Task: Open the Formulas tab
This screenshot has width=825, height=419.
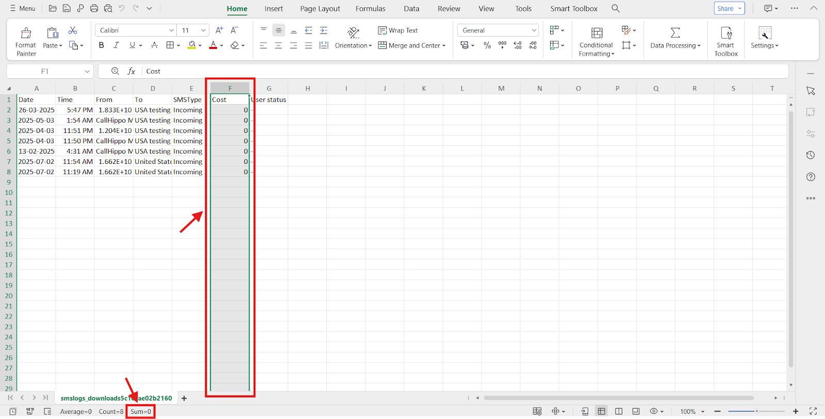Action: point(370,9)
